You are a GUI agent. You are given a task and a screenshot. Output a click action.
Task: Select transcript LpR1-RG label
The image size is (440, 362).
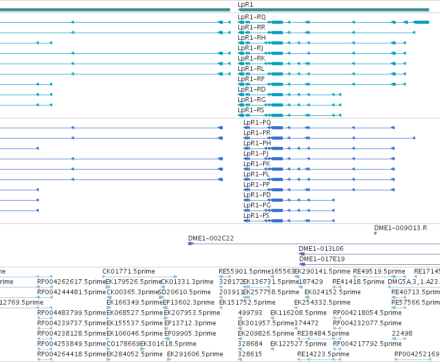click(251, 100)
